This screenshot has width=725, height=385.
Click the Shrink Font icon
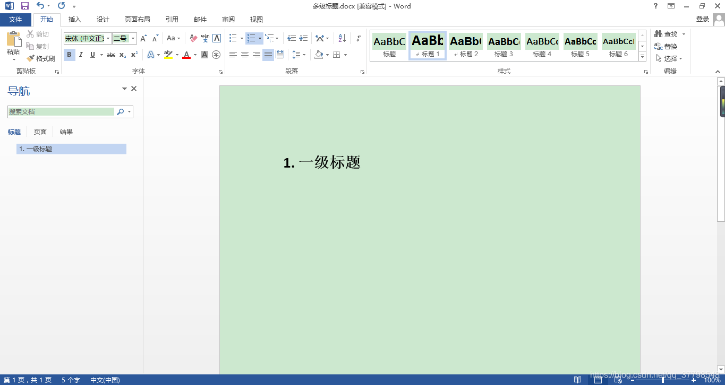click(x=155, y=38)
